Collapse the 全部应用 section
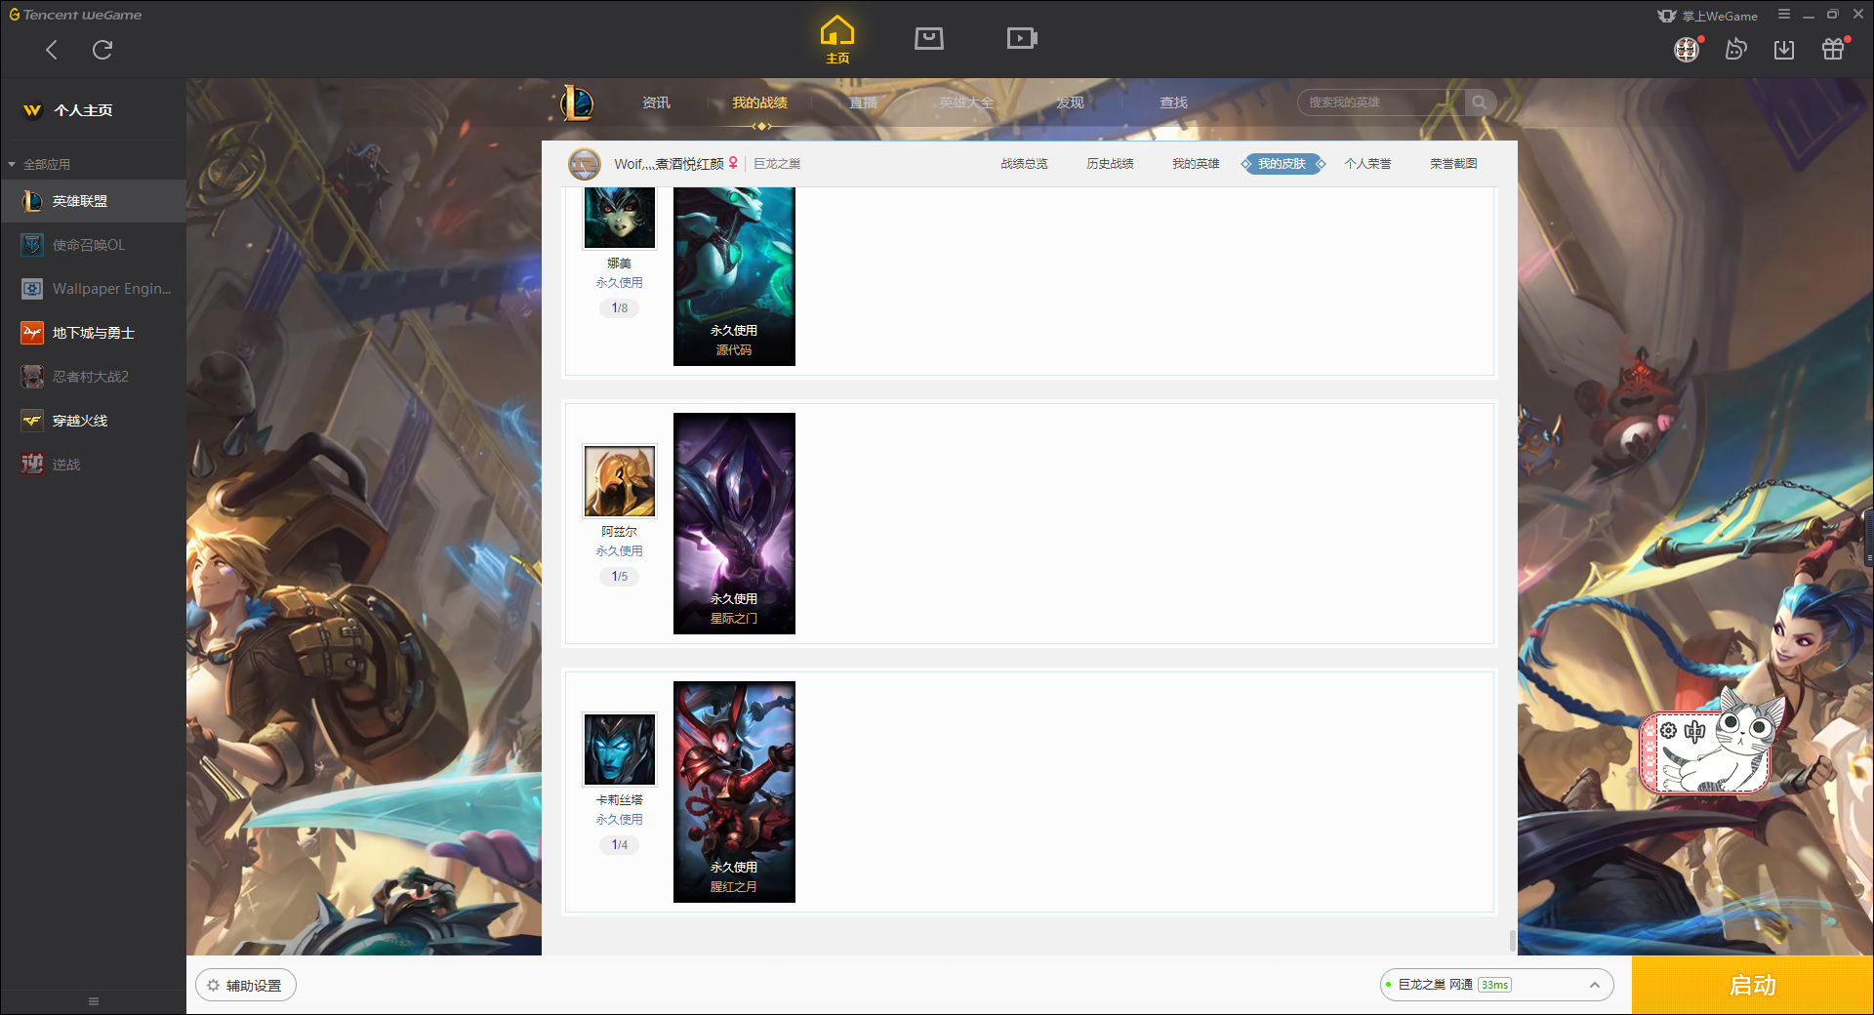The width and height of the screenshot is (1874, 1015). point(39,164)
